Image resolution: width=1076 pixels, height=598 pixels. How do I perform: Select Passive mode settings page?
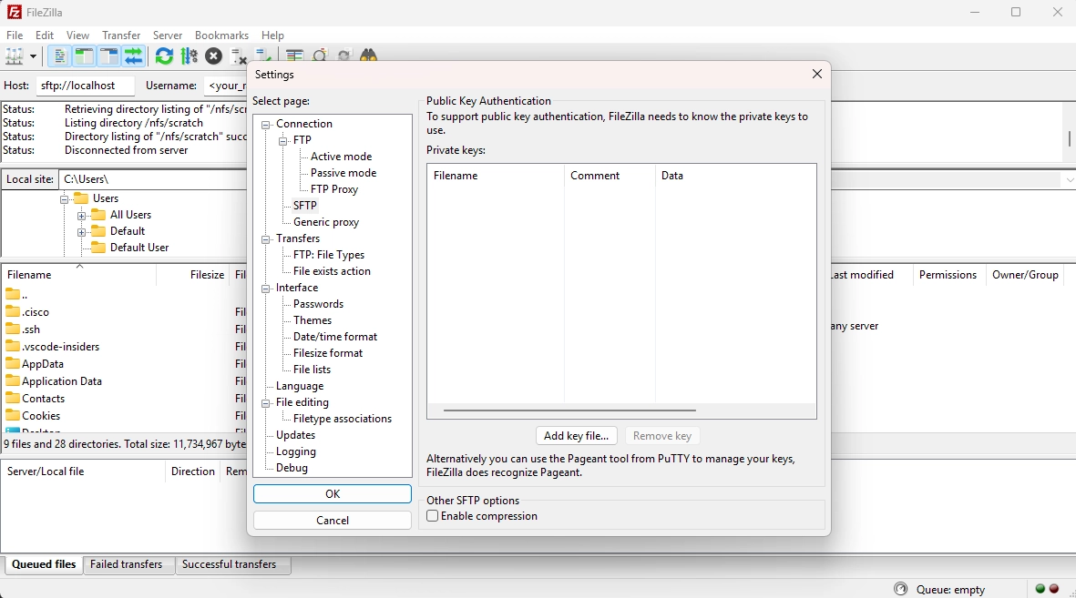tap(343, 173)
